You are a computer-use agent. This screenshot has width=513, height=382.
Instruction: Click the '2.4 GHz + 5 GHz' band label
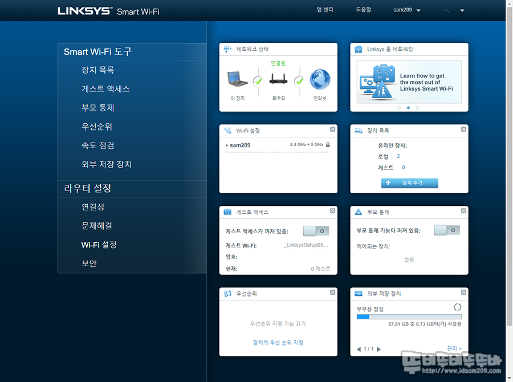click(x=307, y=145)
